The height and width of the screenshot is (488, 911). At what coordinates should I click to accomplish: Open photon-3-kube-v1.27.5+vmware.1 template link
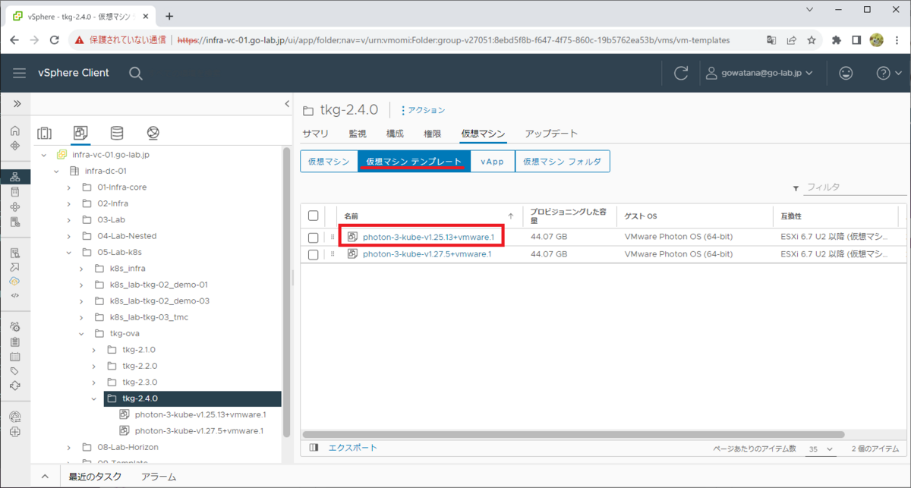pos(427,253)
